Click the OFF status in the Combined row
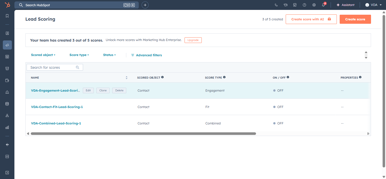Image resolution: width=386 pixels, height=179 pixels. [278, 123]
